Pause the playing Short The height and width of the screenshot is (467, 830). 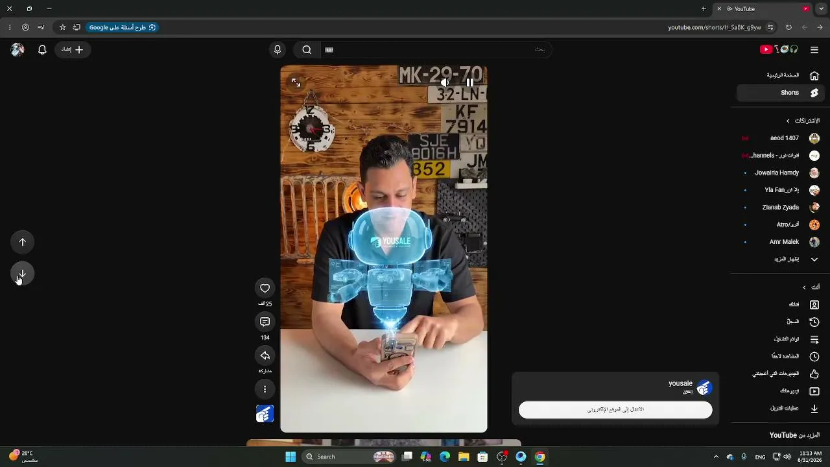click(469, 82)
